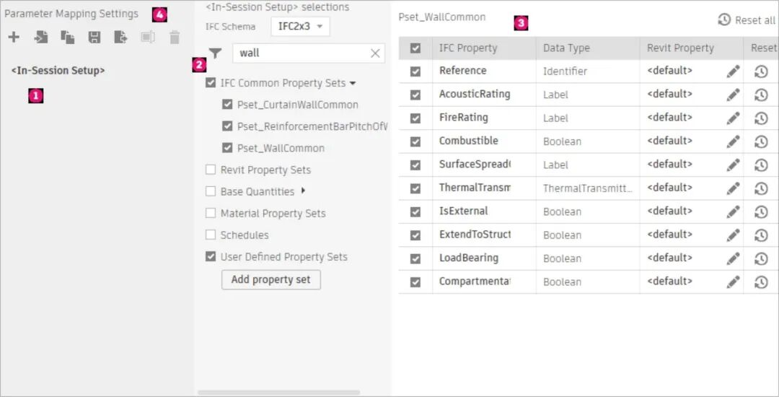This screenshot has height=397, width=779.
Task: Click the filter funnel icon
Action: tap(215, 53)
